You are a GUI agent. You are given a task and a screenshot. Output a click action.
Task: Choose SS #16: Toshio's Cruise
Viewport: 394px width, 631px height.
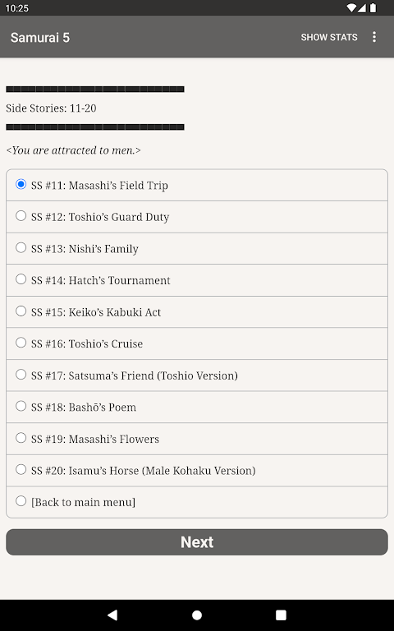(197, 343)
